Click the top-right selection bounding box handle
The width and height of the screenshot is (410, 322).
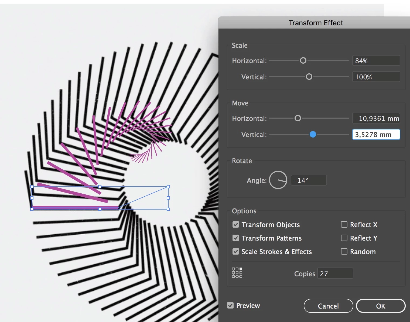pyautogui.click(x=168, y=187)
